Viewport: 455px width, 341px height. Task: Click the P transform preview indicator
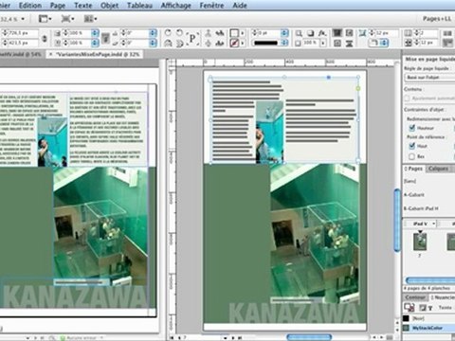click(192, 38)
